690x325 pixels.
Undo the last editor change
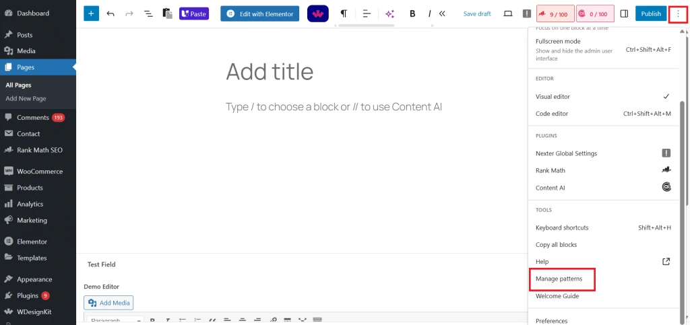coord(111,13)
